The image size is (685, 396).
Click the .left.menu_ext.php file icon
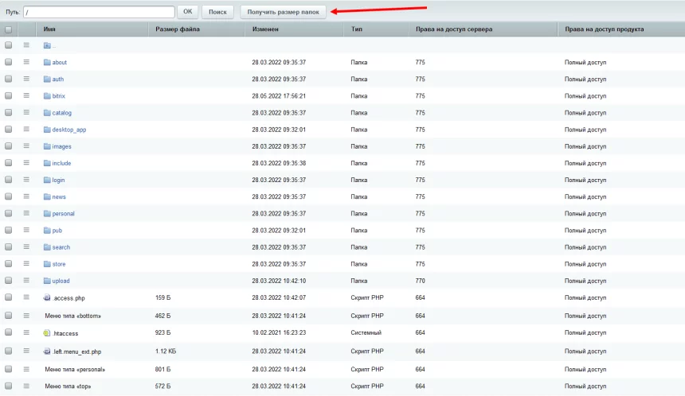[47, 351]
